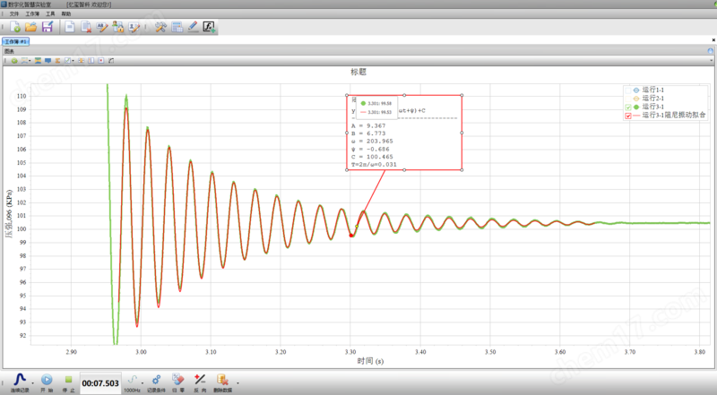Click the delete data database icon

222,380
